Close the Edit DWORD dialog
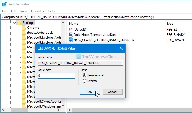Image resolution: width=192 pixels, height=113 pixels. pyautogui.click(x=121, y=48)
